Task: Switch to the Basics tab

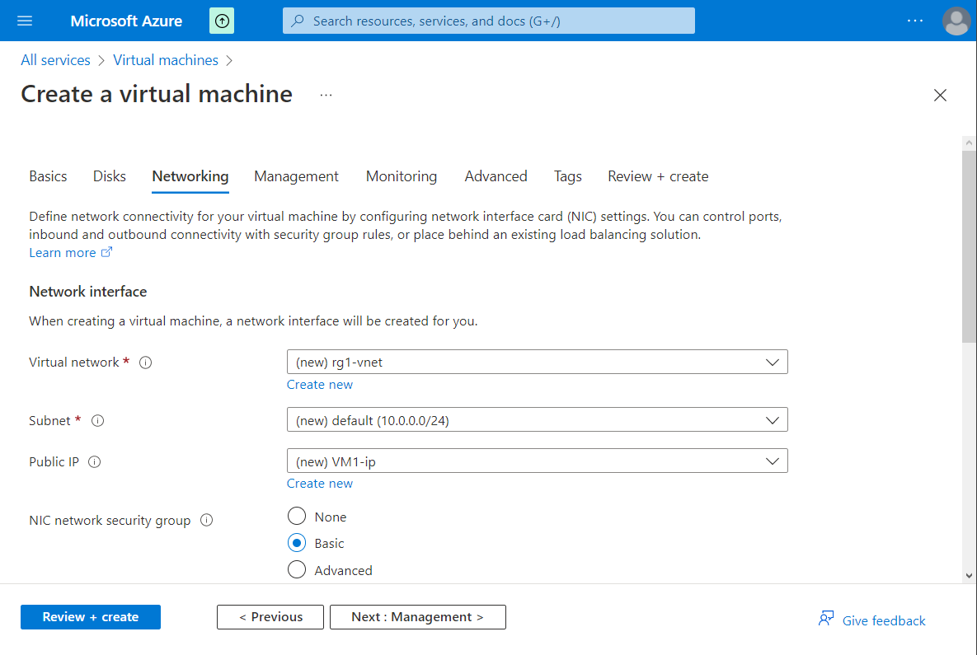Action: tap(48, 177)
